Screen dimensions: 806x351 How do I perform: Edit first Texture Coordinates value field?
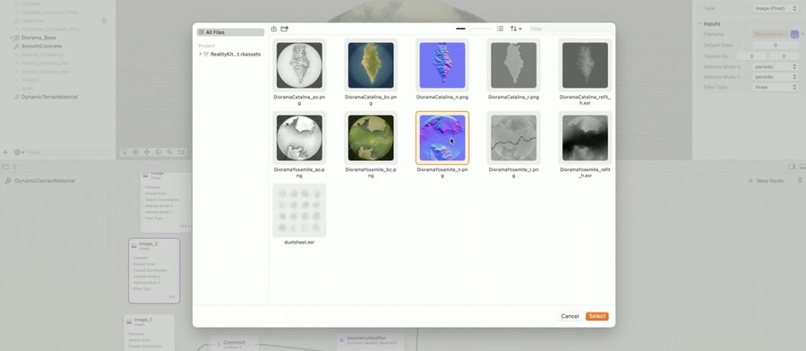751,56
